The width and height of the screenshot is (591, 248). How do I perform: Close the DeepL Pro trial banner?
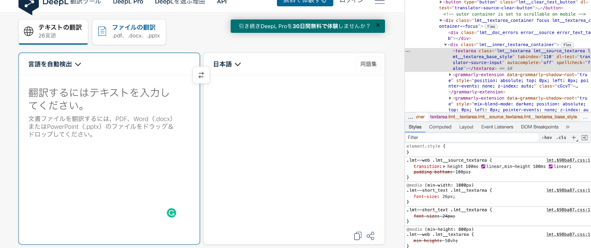click(378, 25)
